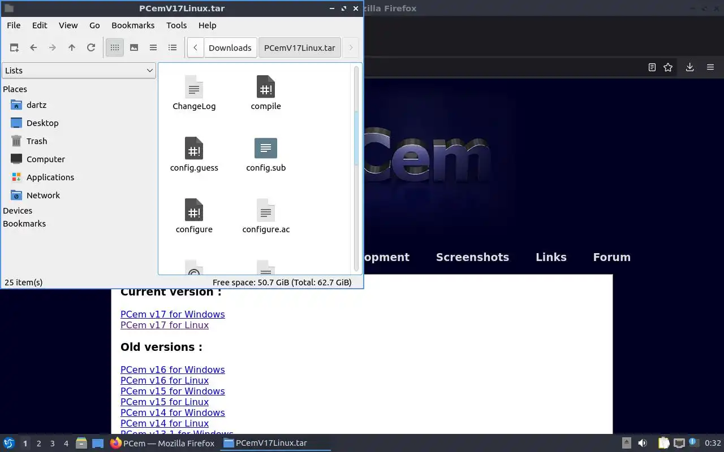The height and width of the screenshot is (452, 724).
Task: Open the Go menu
Action: [x=94, y=25]
